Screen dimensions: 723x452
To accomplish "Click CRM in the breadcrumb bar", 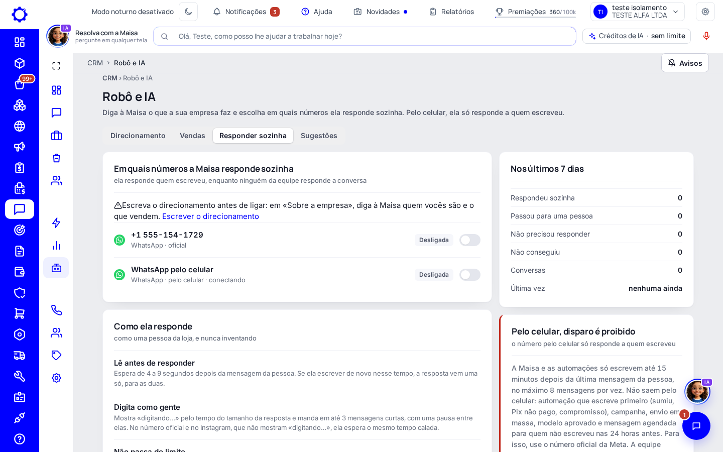I will pos(95,63).
